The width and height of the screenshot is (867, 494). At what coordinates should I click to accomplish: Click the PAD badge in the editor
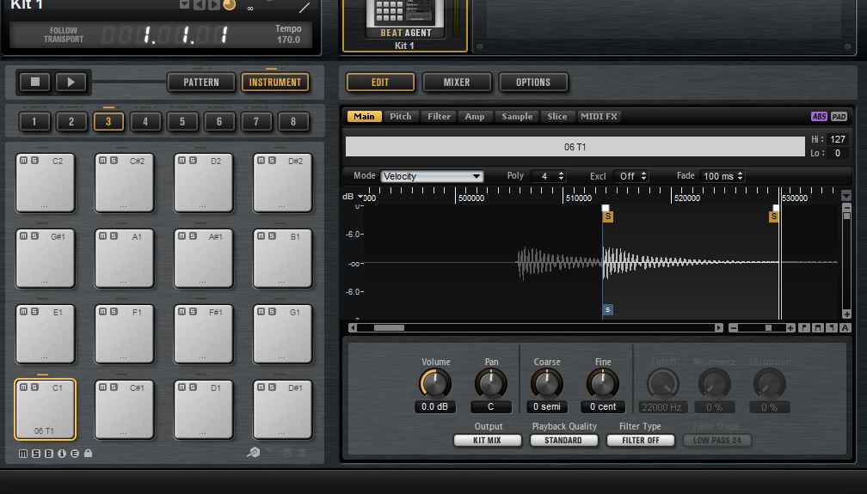[839, 117]
